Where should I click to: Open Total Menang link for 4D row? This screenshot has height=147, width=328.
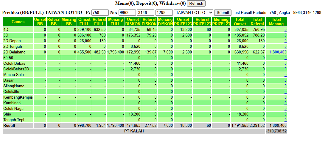[285, 30]
